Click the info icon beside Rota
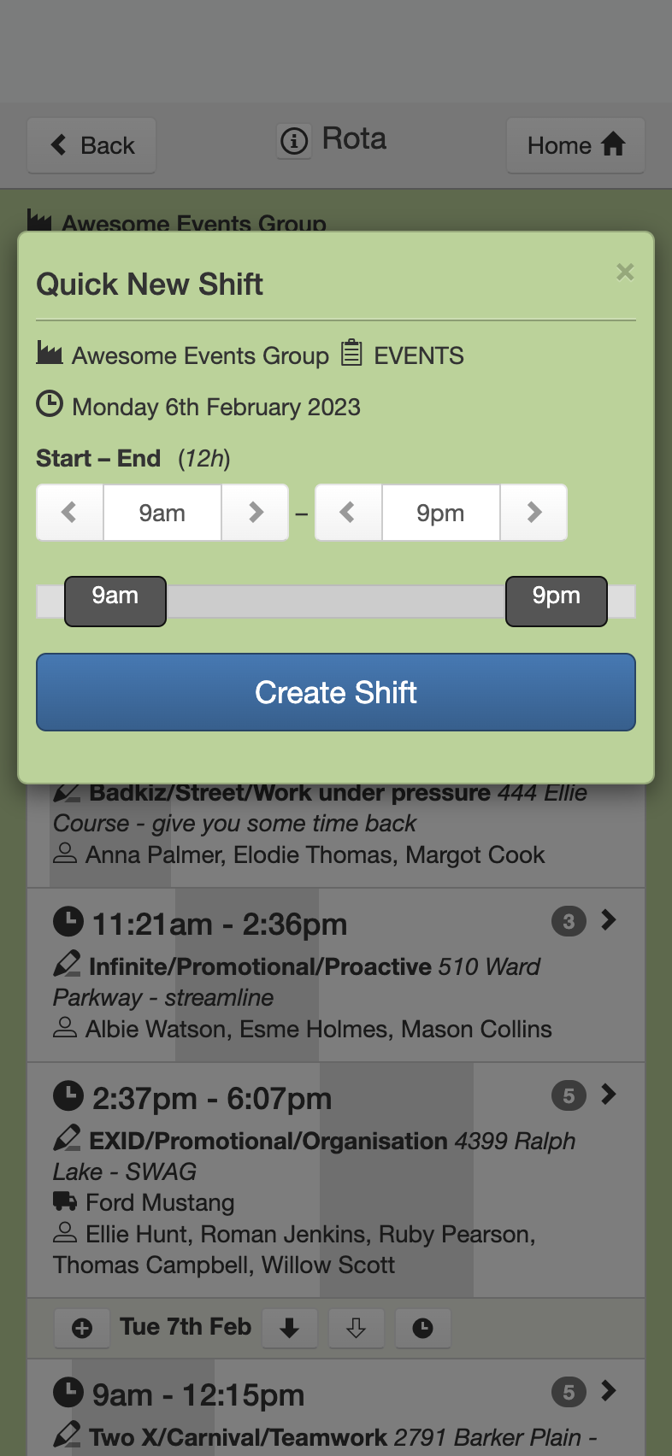 pos(294,140)
